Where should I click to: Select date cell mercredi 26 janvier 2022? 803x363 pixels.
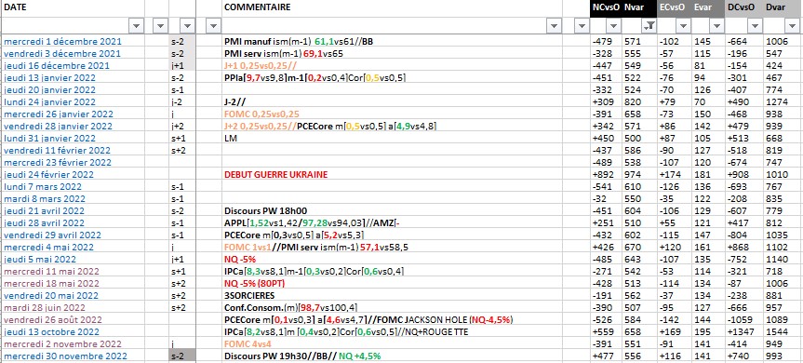coord(73,114)
